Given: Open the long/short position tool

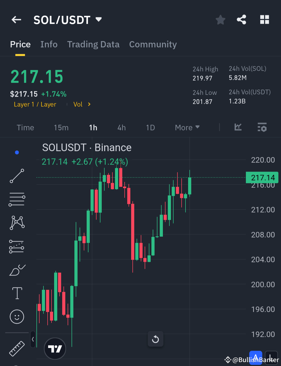Looking at the screenshot, I should click(x=17, y=246).
